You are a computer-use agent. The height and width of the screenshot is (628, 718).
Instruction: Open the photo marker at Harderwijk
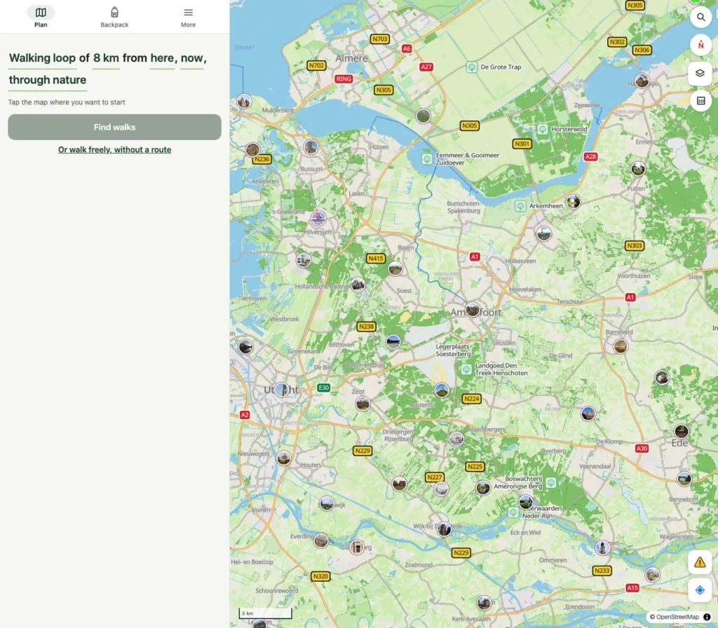[x=642, y=81]
